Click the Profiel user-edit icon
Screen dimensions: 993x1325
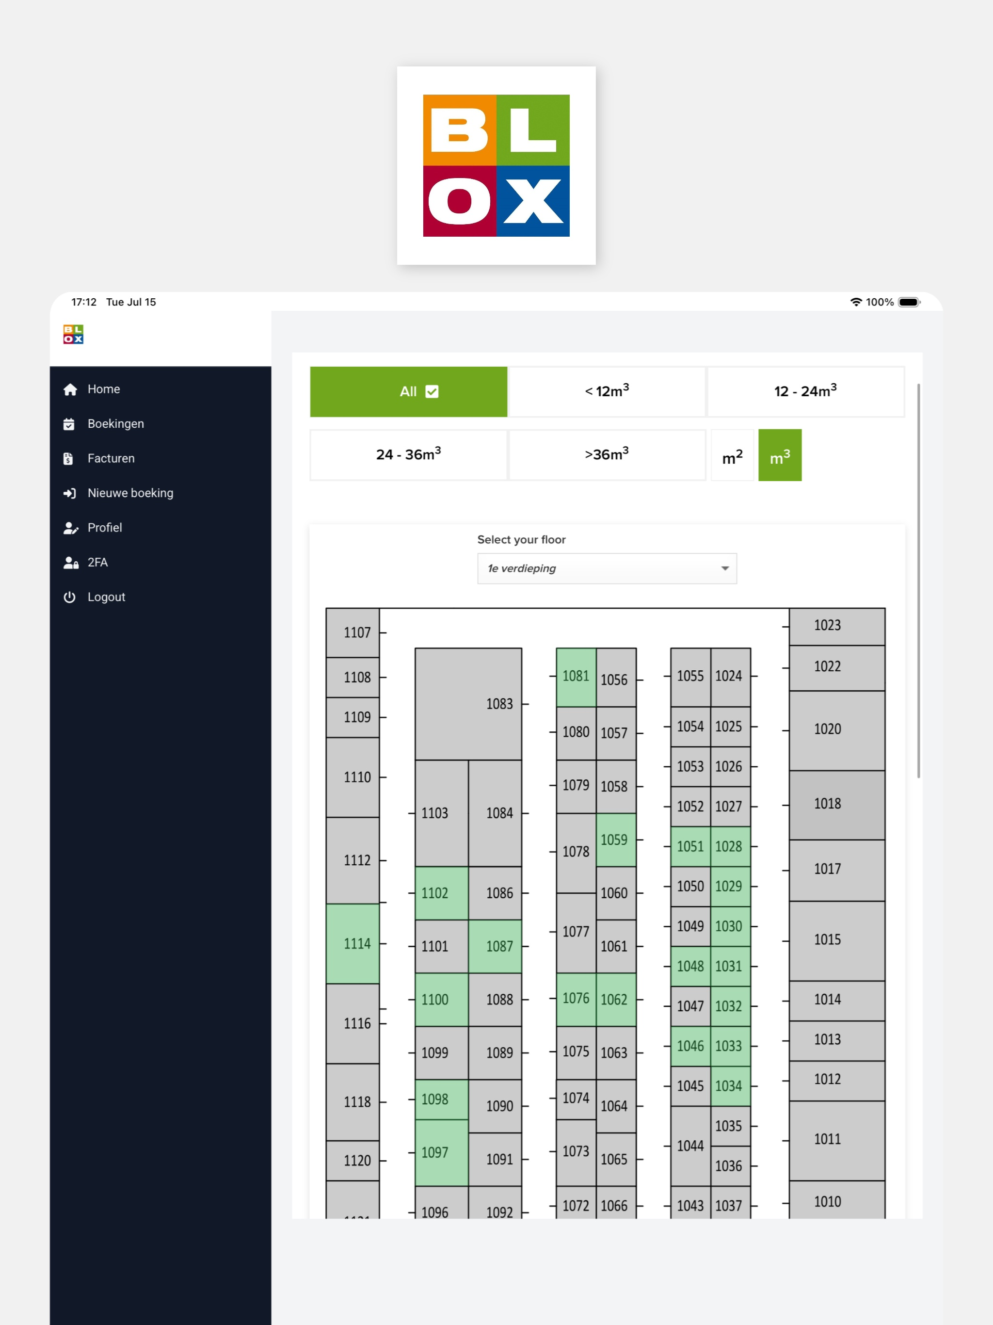(71, 528)
